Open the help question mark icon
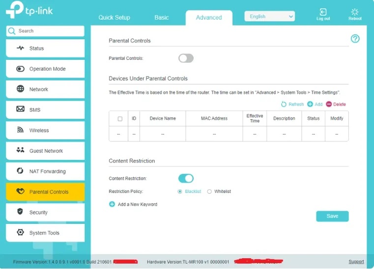 click(355, 39)
